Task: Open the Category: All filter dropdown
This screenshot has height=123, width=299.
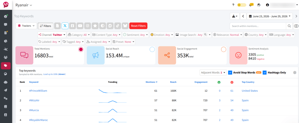Action: pos(79,35)
